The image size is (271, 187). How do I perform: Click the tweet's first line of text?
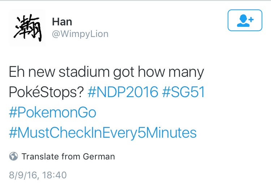point(107,72)
